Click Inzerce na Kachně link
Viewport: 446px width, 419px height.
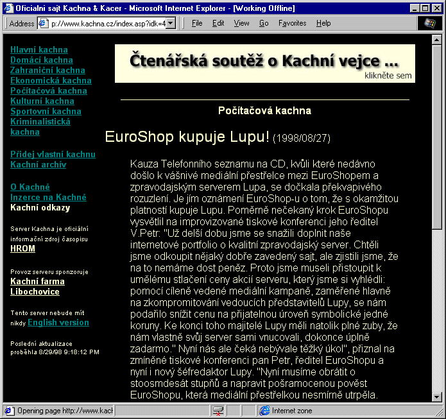48,197
